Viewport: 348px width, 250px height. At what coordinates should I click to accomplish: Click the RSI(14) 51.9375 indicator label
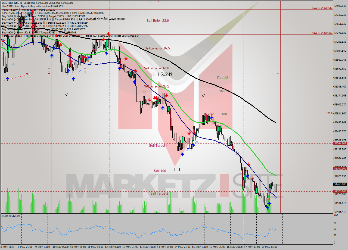(x=11, y=216)
